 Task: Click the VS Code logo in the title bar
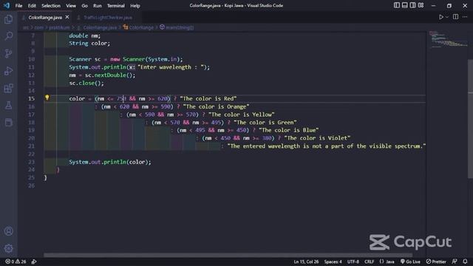coord(7,5)
